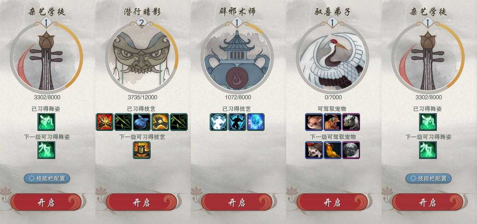Click the level 2 badge above mask
Image resolution: width=477 pixels, height=224 pixels.
(x=141, y=23)
